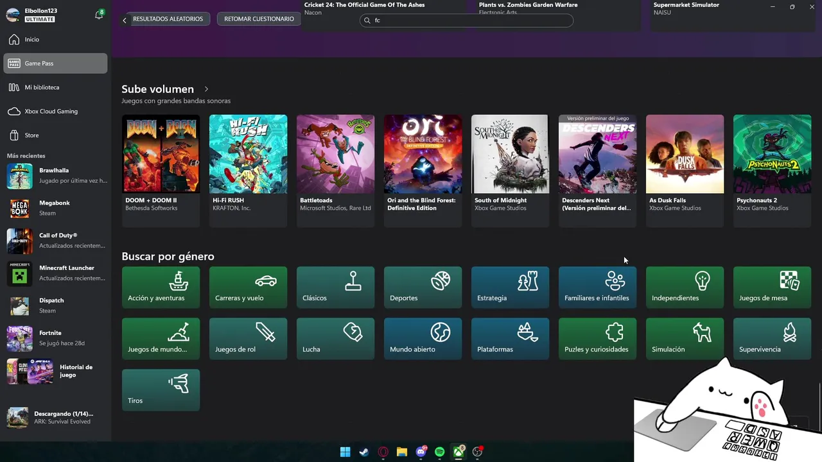View ARK download progress entry
This screenshot has height=462, width=822.
pos(57,418)
